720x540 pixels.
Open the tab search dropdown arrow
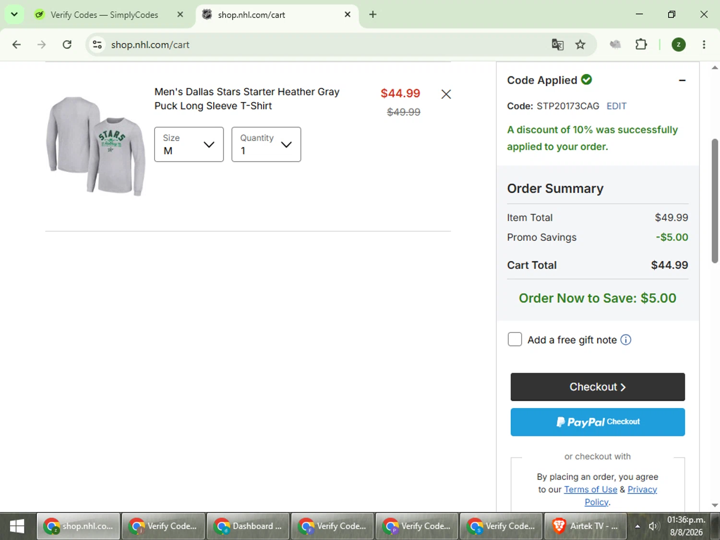14,14
